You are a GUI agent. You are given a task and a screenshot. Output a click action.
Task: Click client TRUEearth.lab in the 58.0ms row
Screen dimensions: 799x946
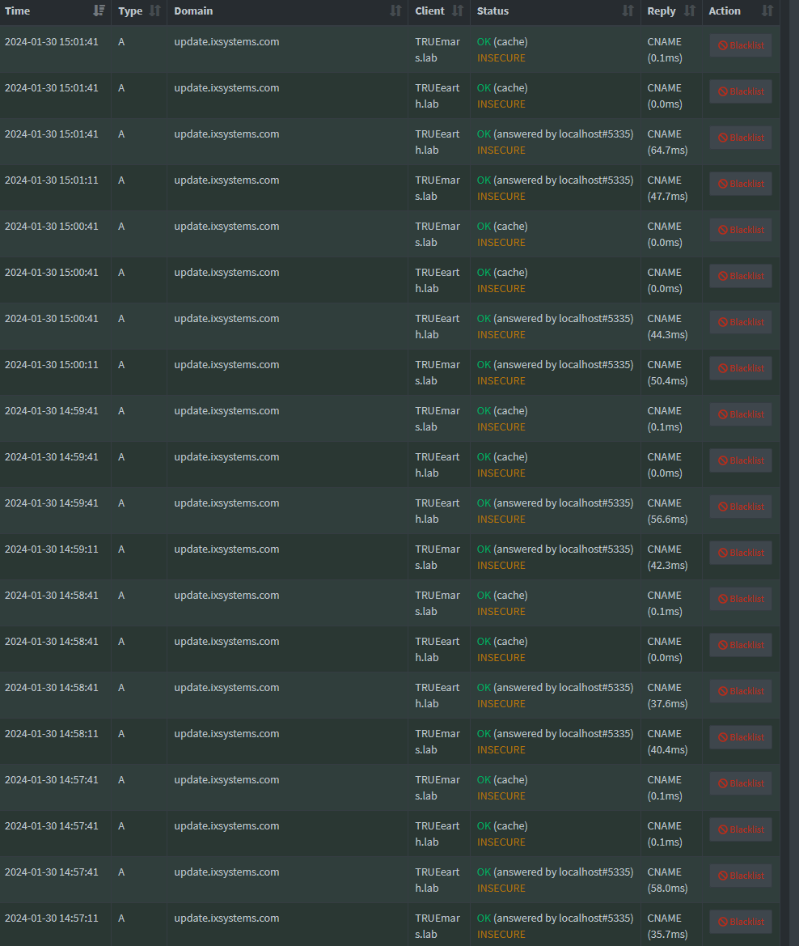pos(438,880)
